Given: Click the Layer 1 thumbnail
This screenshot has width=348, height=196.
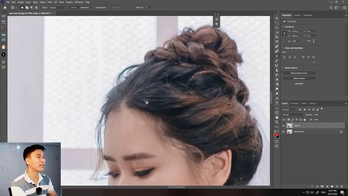Looking at the screenshot, I should tap(289, 126).
